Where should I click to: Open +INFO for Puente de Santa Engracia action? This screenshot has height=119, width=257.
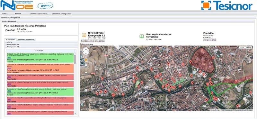tap(9, 114)
